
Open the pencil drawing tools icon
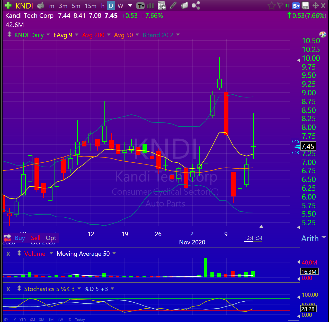click(x=173, y=5)
